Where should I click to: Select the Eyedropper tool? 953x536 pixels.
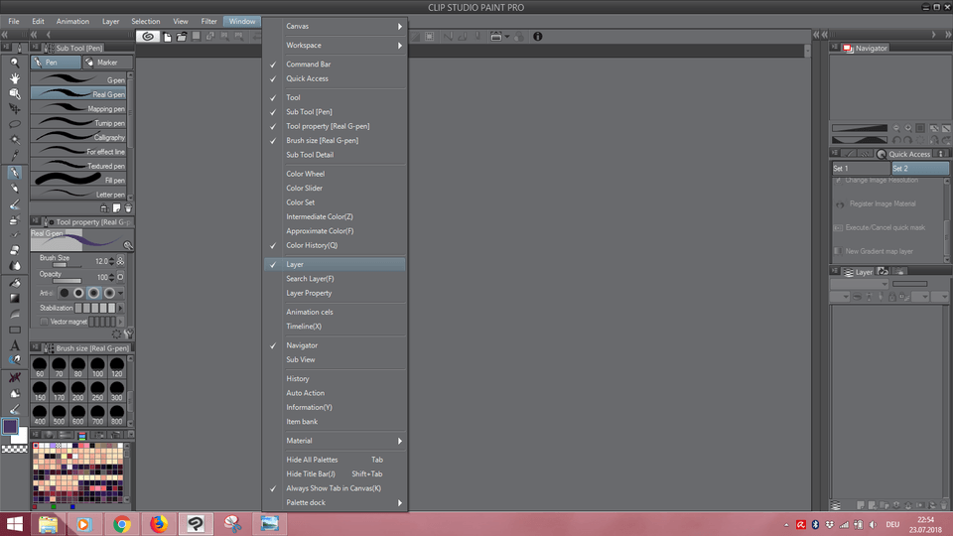(15, 155)
